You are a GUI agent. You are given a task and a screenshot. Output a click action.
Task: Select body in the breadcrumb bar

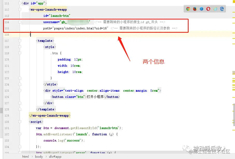click(39, 157)
